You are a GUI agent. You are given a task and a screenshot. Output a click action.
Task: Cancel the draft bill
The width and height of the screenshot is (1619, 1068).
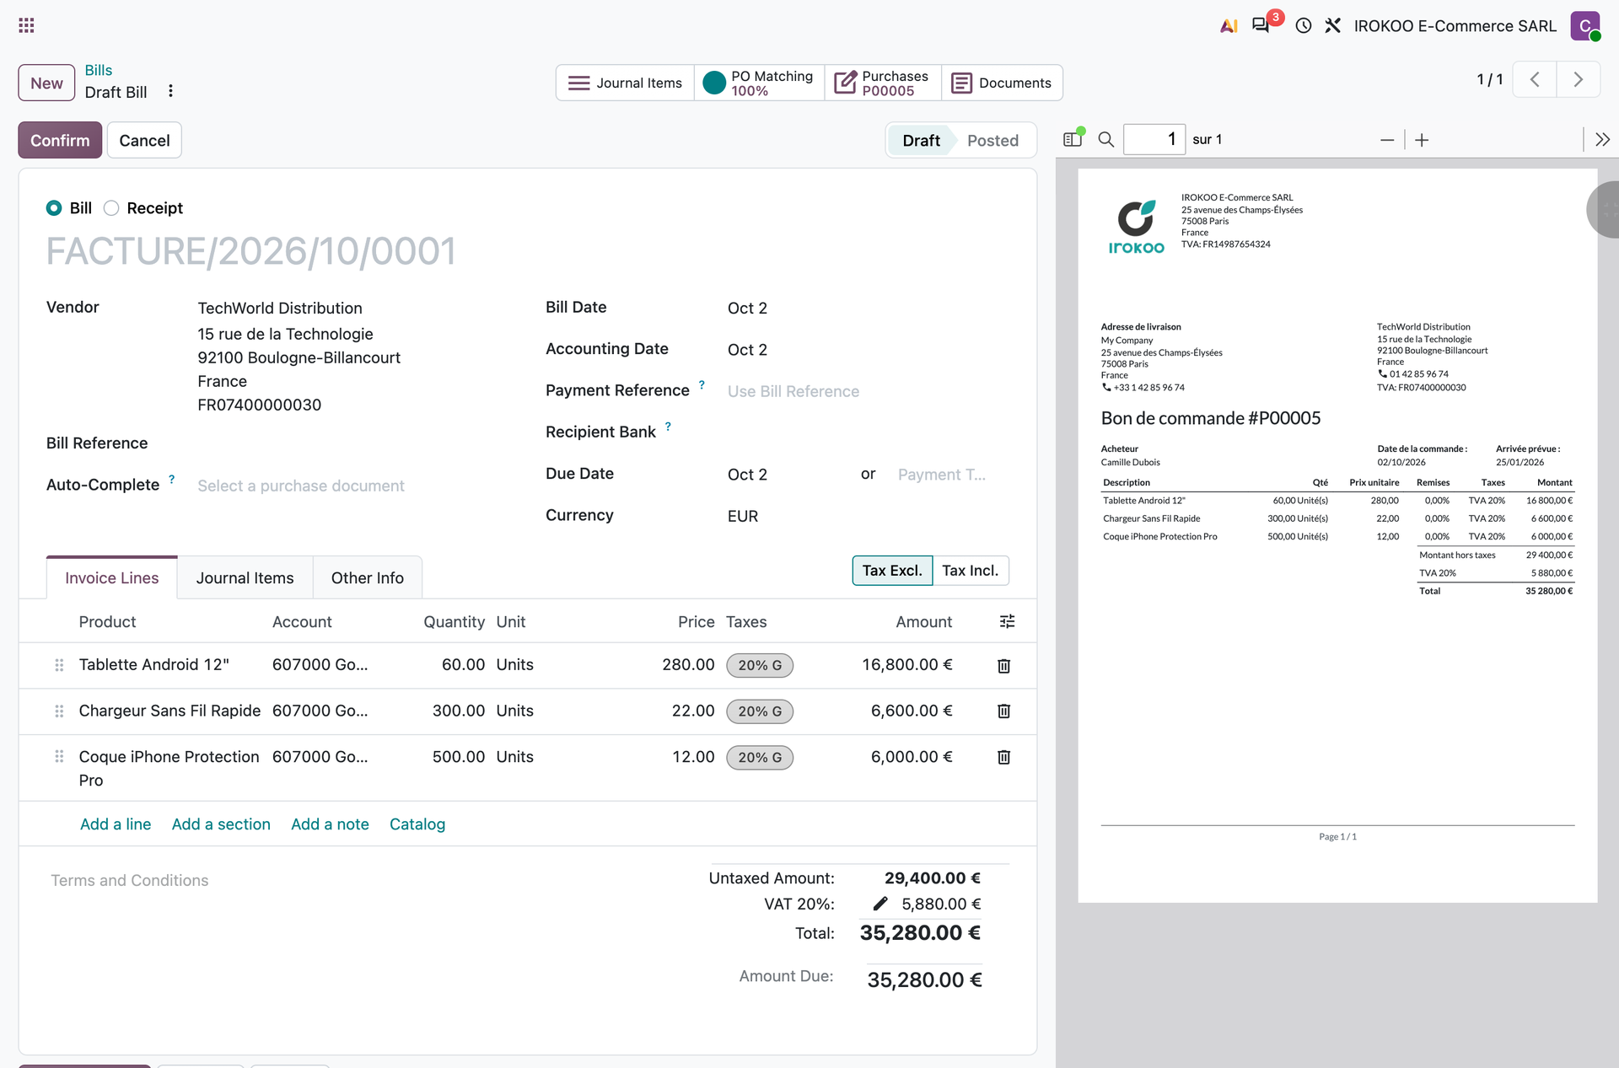click(144, 140)
